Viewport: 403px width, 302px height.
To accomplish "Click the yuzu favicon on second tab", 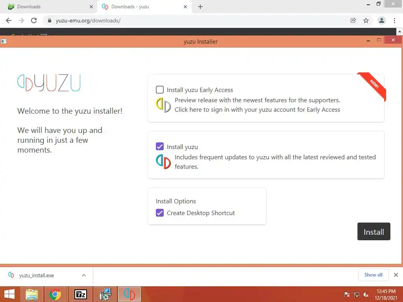I will pos(105,7).
